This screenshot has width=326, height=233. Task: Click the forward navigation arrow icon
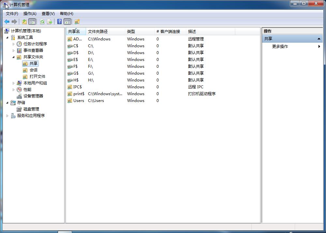14,22
